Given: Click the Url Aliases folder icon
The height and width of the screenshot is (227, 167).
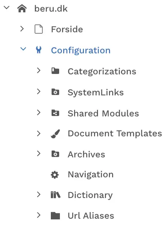Looking at the screenshot, I should [56, 216].
